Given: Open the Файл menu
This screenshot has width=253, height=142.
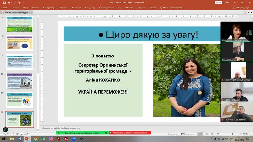Looking at the screenshot, I should 5,8.
